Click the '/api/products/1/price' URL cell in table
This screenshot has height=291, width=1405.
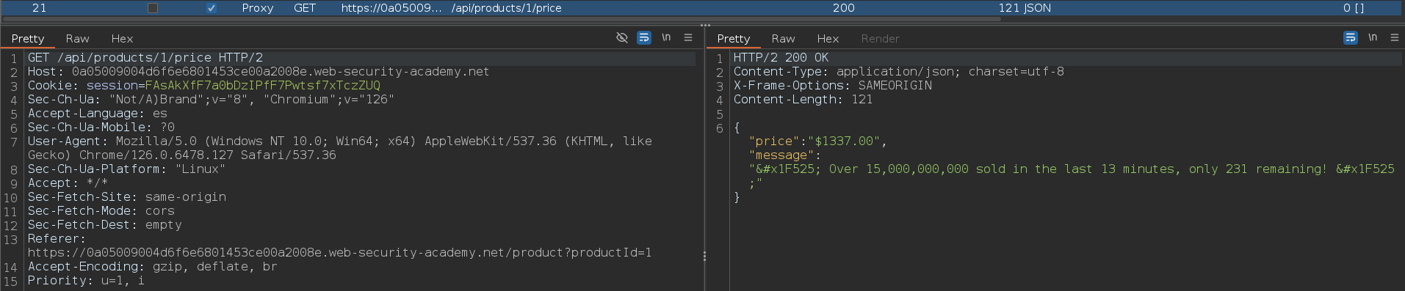pyautogui.click(x=506, y=8)
